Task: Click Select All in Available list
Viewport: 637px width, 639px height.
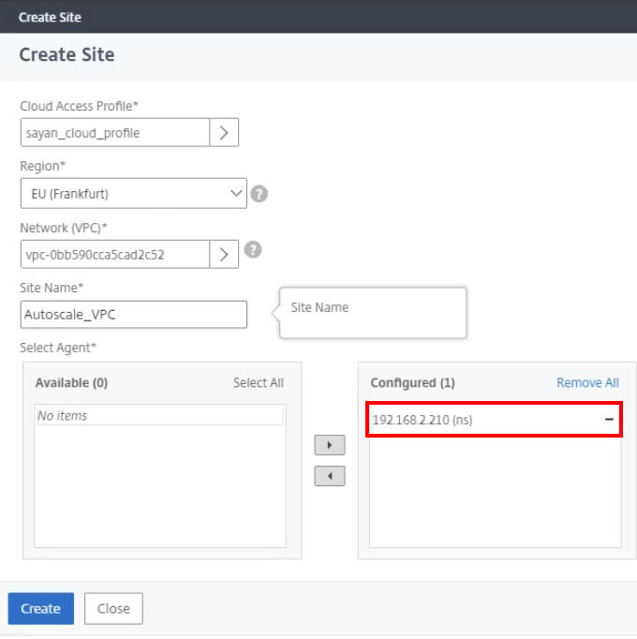Action: (x=258, y=382)
